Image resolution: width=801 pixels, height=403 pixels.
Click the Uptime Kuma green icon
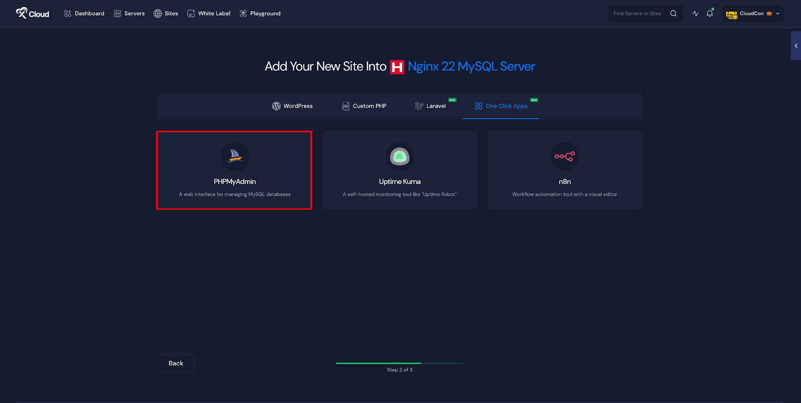pos(399,156)
